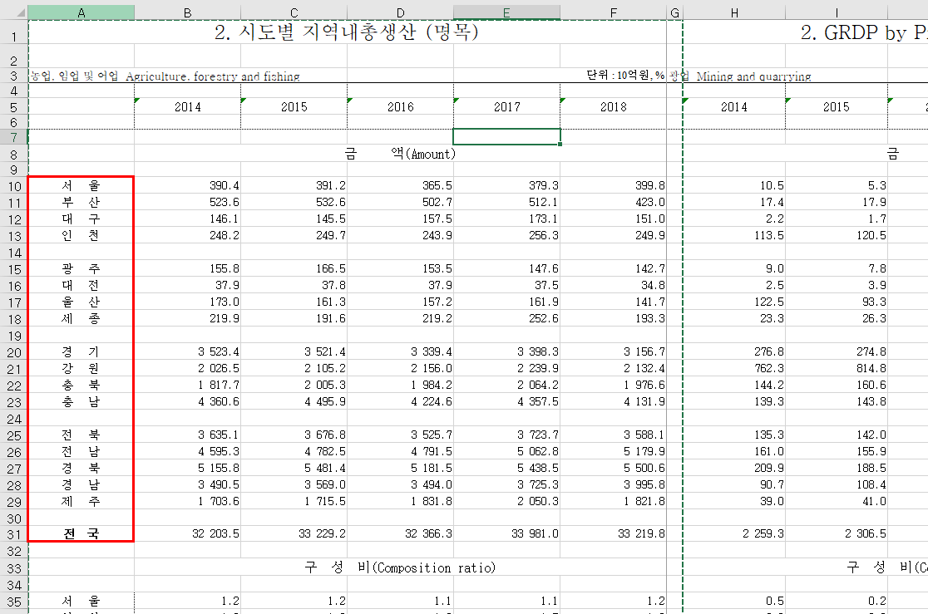Screen dimensions: 928x614
Task: Select row 31 header
Action: (x=13, y=535)
